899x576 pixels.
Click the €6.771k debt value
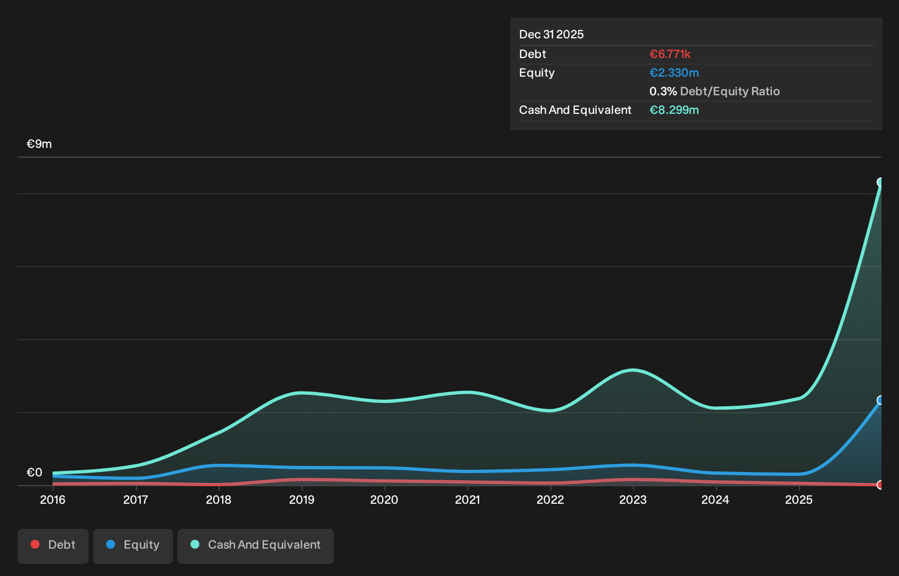[670, 54]
